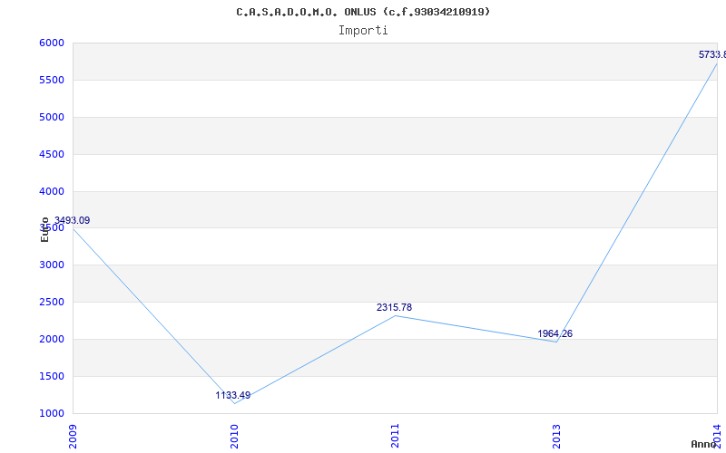Select the 1133.49 data label
The image size is (726, 453).
click(233, 395)
